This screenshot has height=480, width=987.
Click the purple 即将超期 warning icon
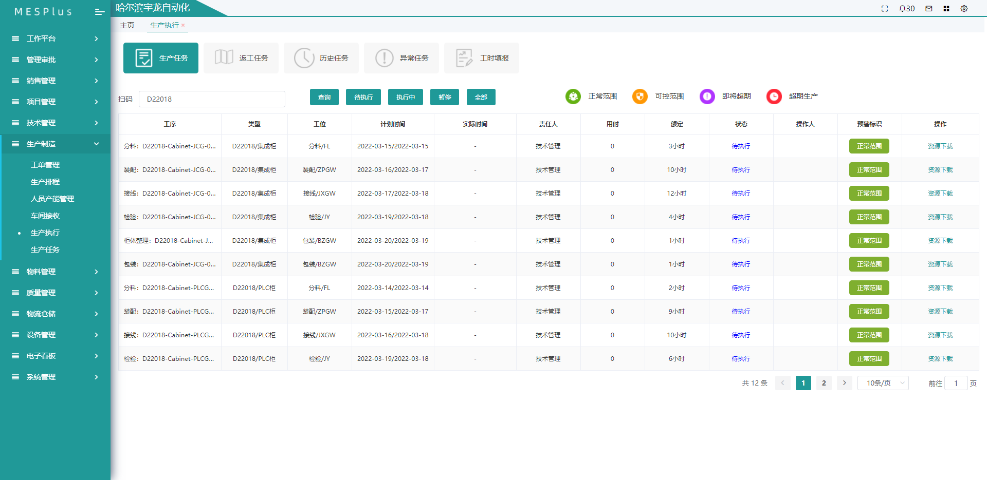point(707,97)
